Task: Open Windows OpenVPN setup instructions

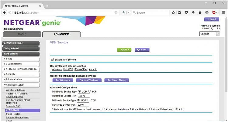Action: pos(57,69)
